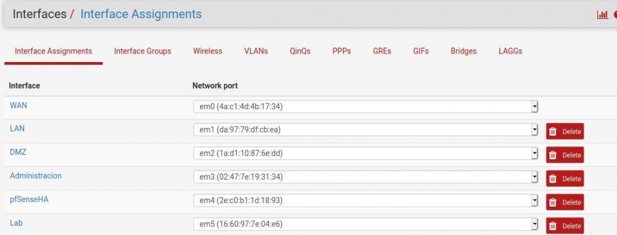617x235 pixels.
Task: Switch to the Interface Groups tab
Action: (x=142, y=51)
